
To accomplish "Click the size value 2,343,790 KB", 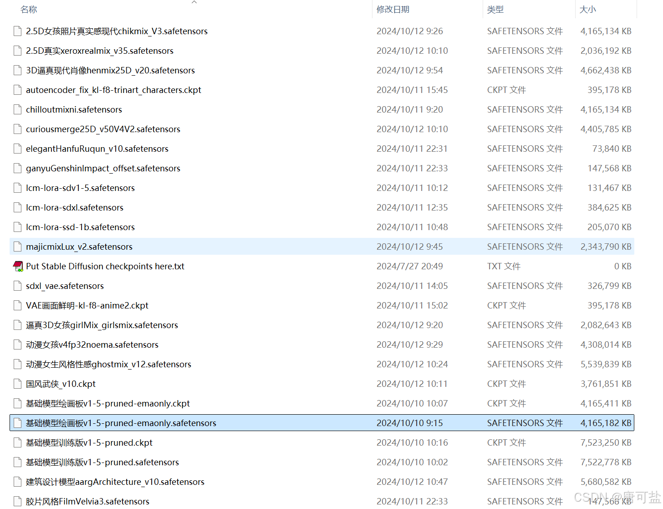I will pyautogui.click(x=606, y=247).
